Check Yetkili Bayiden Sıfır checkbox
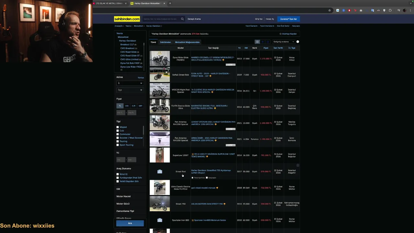 [118, 181]
